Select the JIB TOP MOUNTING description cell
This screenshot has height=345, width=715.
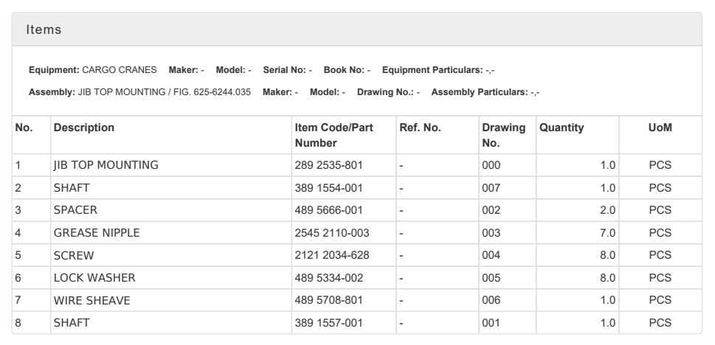106,165
